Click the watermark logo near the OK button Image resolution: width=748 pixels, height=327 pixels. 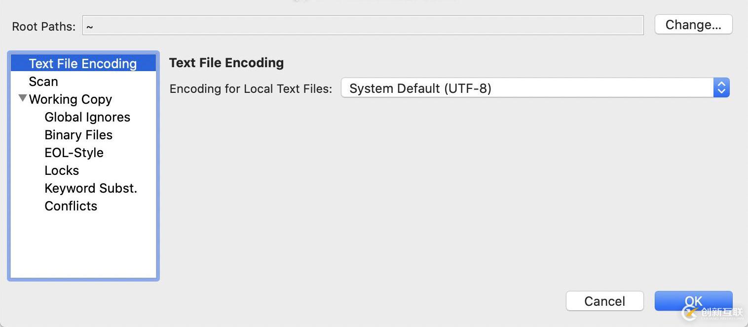[712, 313]
